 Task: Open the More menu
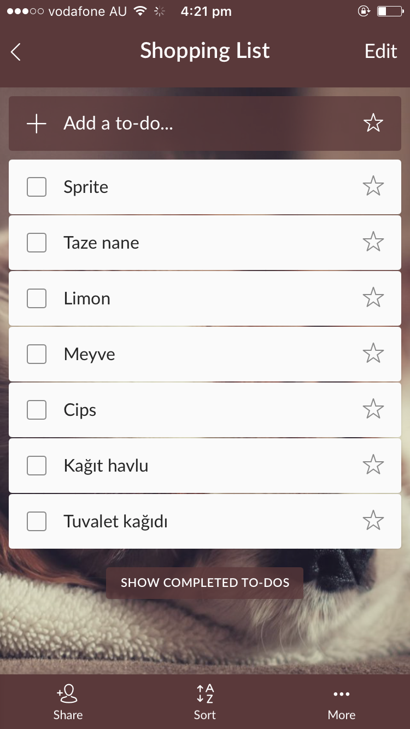342,702
